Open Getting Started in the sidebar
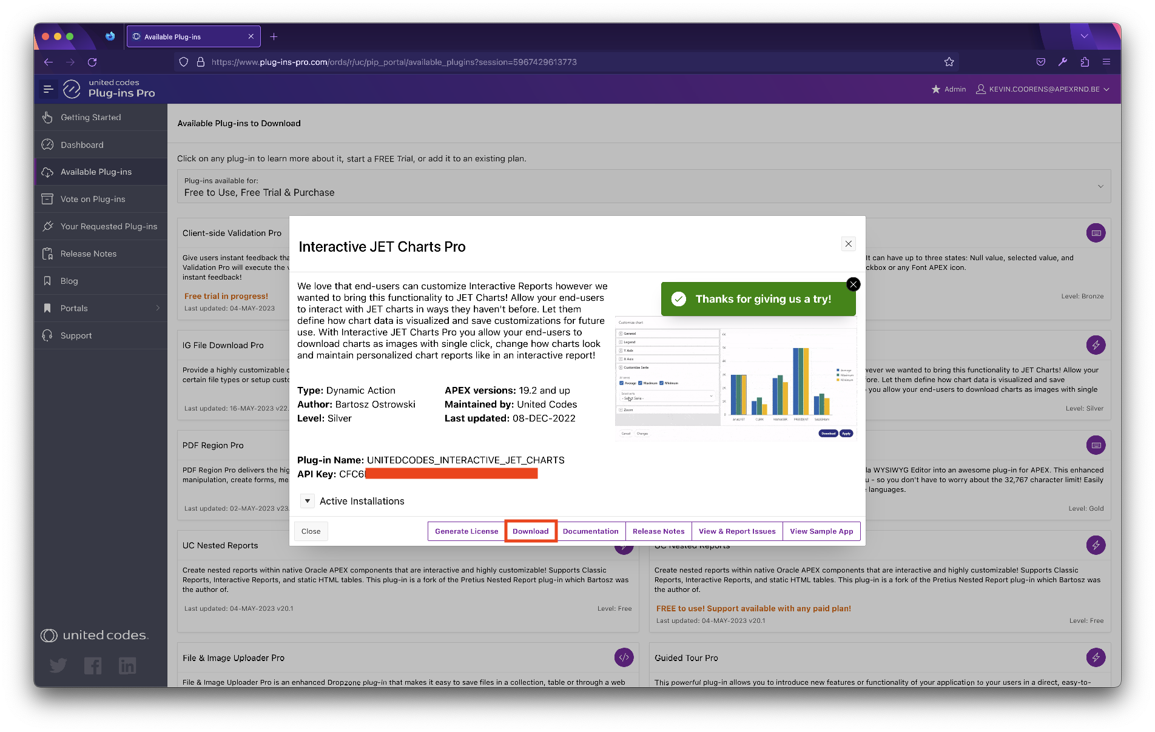 pyautogui.click(x=101, y=117)
